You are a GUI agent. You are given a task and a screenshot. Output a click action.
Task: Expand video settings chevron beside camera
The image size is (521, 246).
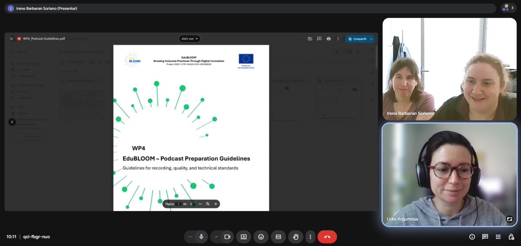[216, 236]
